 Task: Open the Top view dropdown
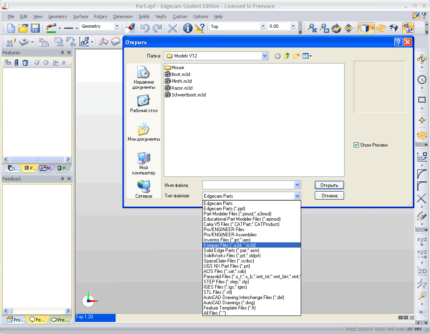coord(263,27)
